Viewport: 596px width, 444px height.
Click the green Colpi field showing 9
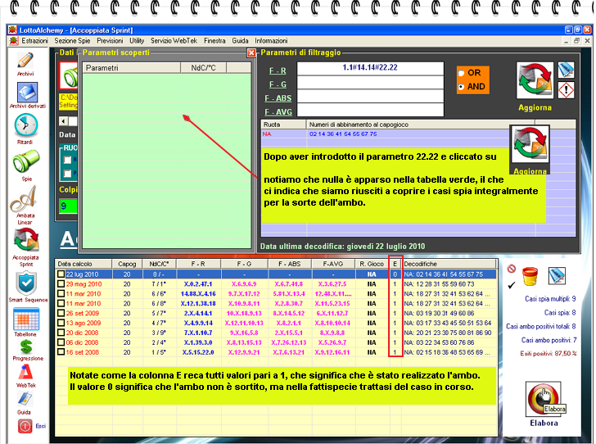tap(68, 206)
